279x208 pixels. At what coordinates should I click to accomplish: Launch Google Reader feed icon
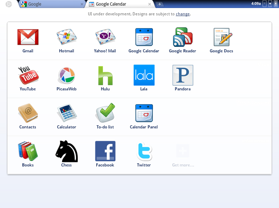click(183, 37)
